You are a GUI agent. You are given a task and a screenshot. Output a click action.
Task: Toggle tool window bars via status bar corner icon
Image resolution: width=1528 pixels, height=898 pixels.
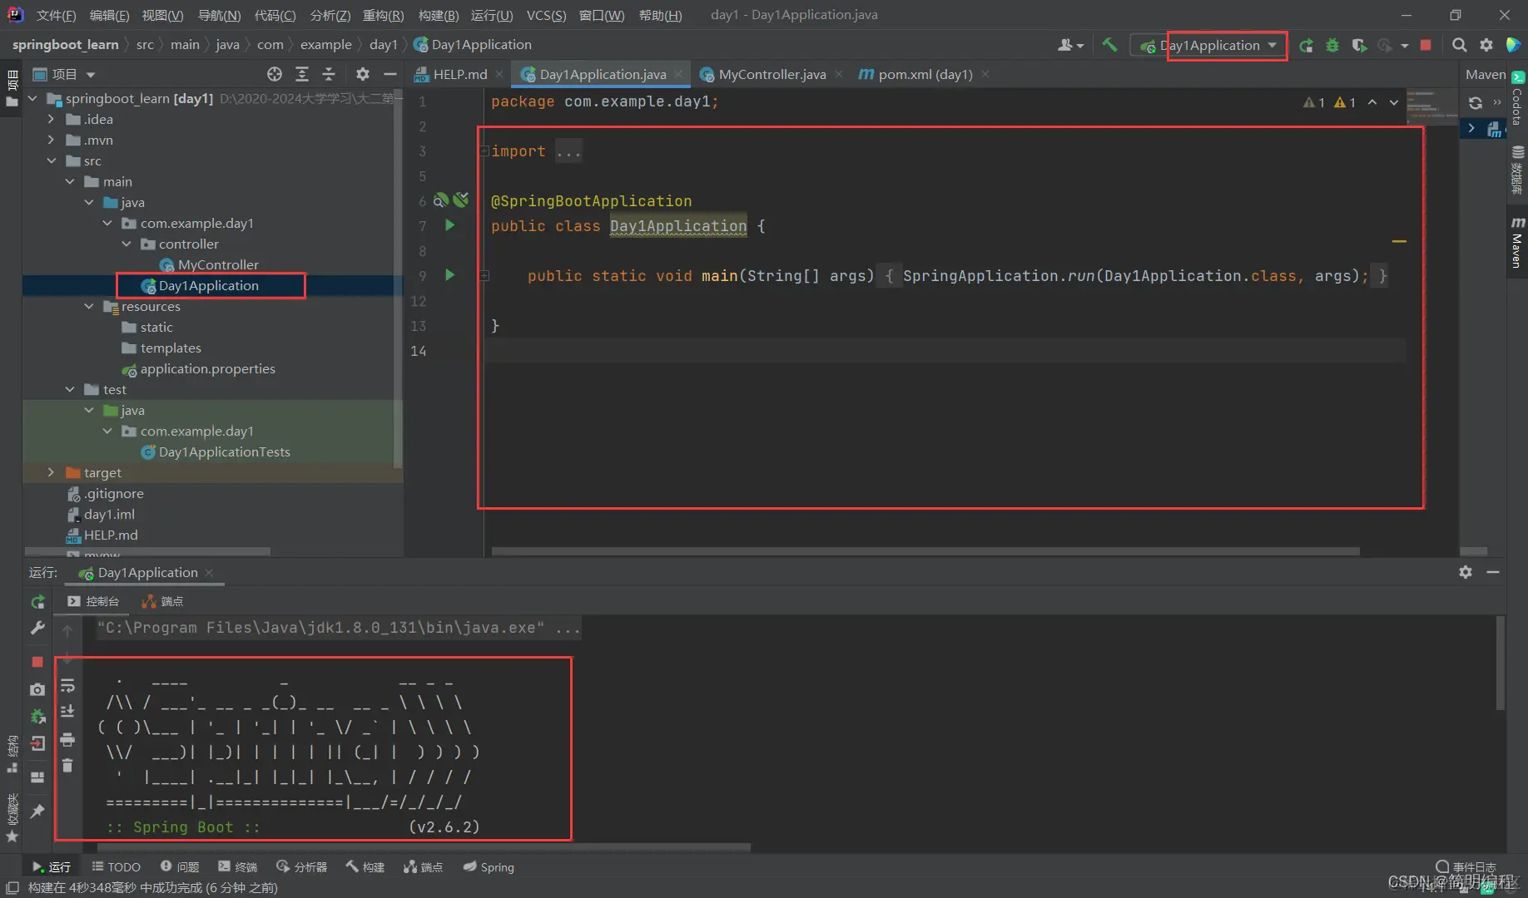[x=12, y=888]
